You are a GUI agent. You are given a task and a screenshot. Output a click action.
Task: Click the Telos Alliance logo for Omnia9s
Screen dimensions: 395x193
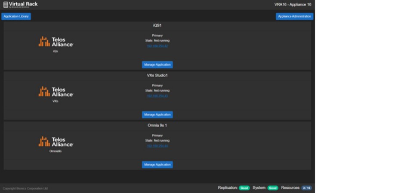56,142
